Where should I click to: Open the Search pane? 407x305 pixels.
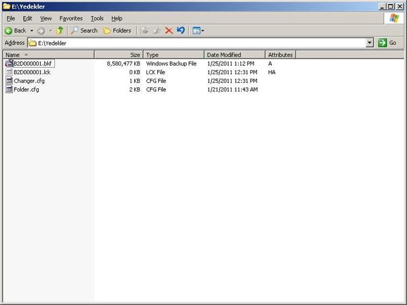84,31
